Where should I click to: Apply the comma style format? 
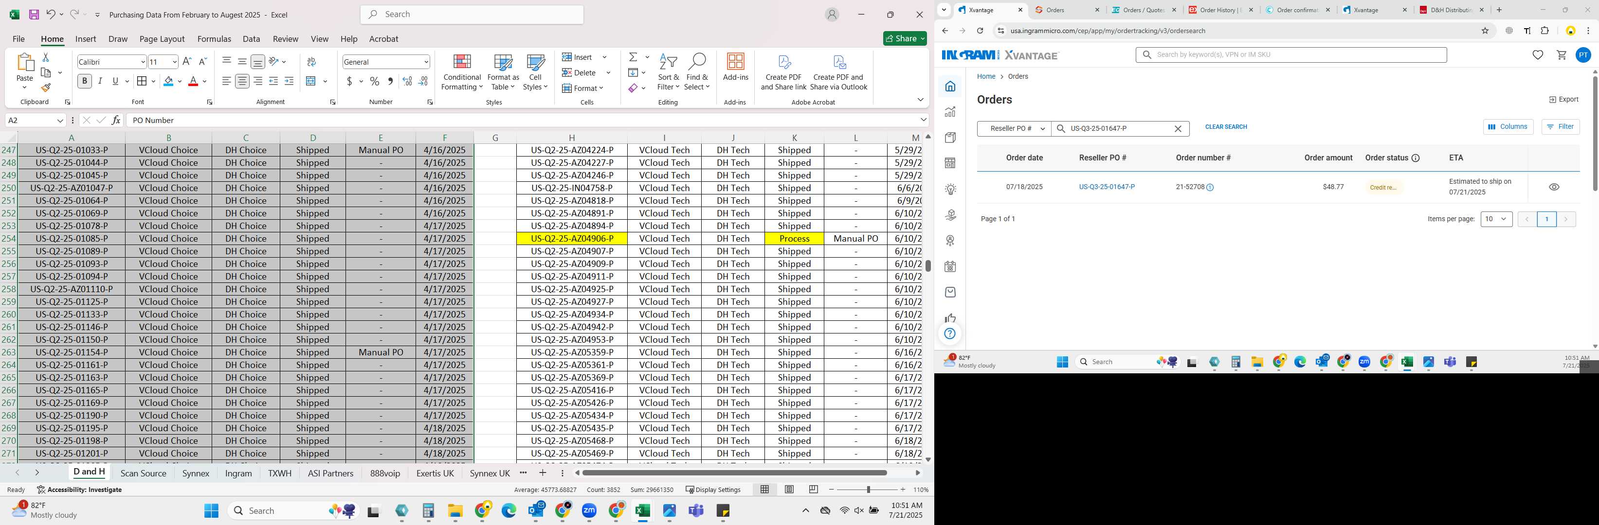390,81
